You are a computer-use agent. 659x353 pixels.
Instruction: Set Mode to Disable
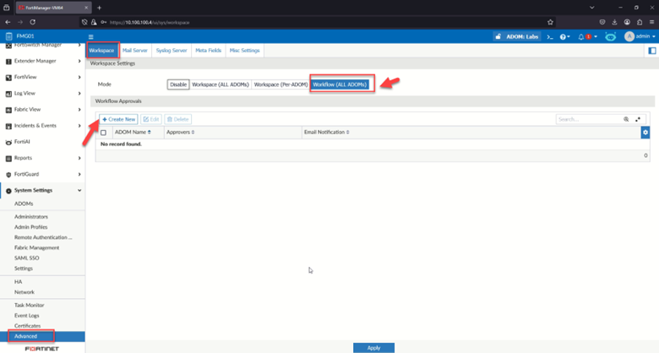coord(178,84)
